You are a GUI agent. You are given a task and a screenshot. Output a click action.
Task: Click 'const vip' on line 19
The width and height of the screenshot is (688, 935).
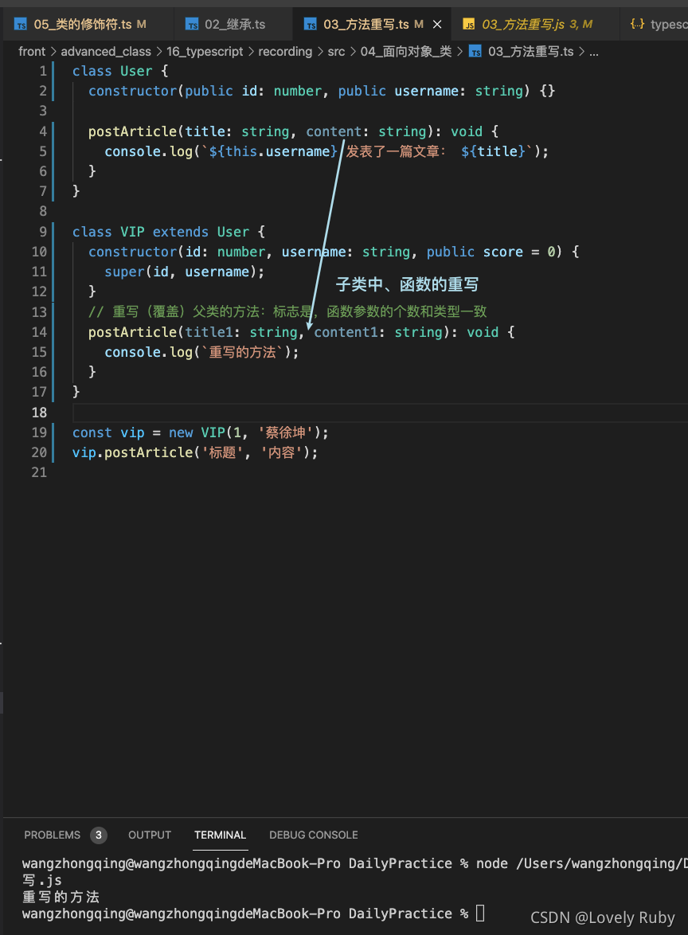click(108, 432)
